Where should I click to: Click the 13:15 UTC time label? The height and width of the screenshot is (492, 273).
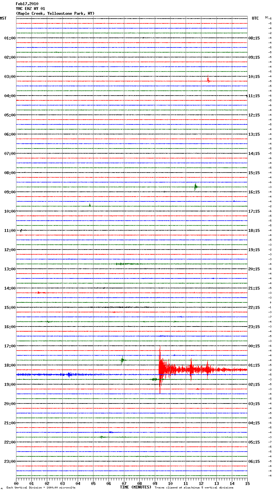(x=254, y=134)
